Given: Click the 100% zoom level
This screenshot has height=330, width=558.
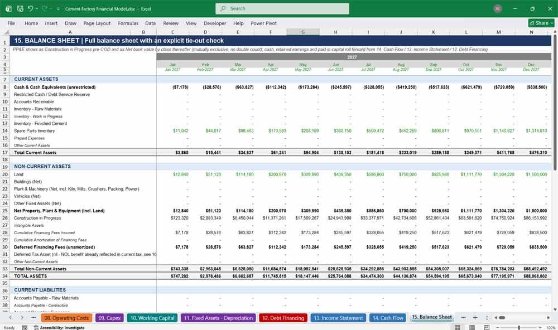Looking at the screenshot, I should pyautogui.click(x=551, y=328).
